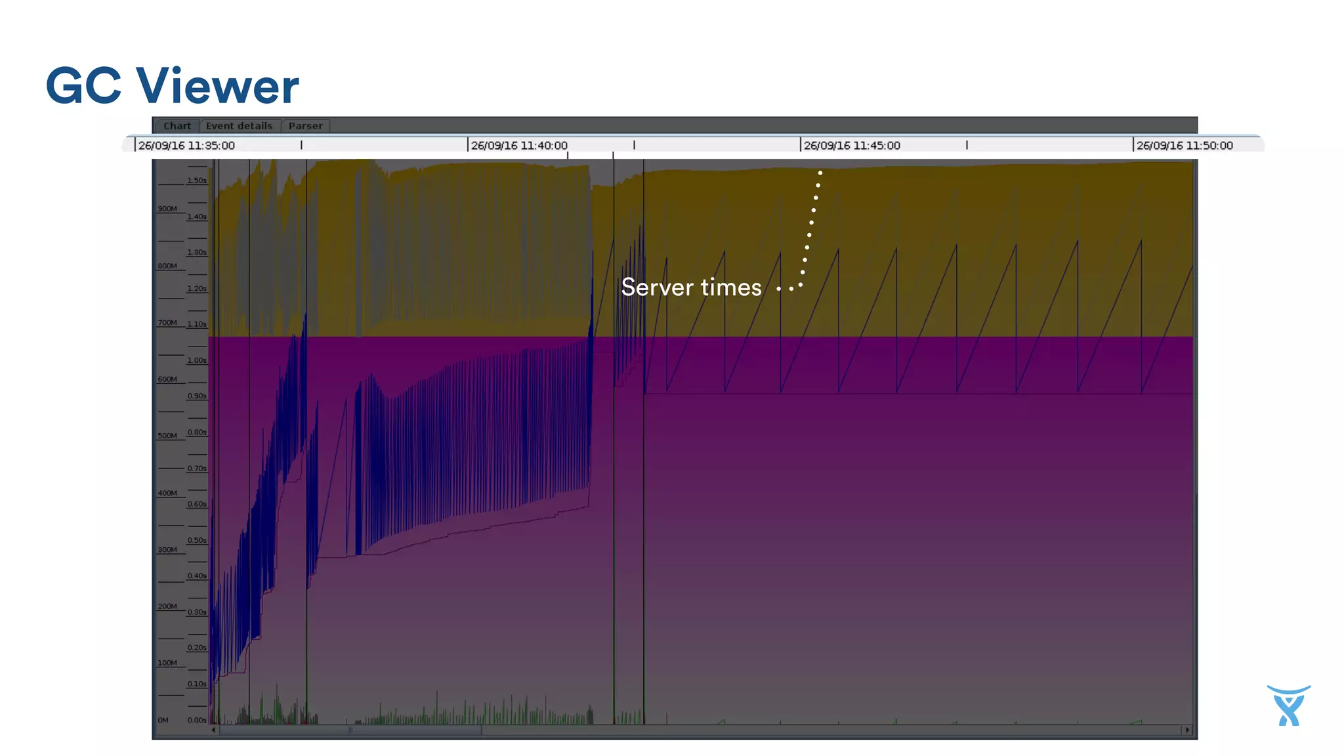The width and height of the screenshot is (1344, 756).
Task: Open the Event details tab
Action: point(239,126)
